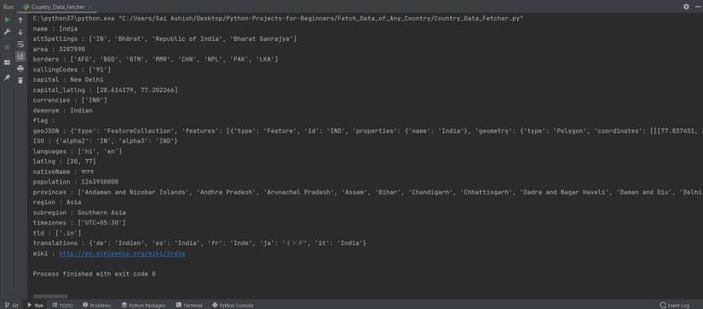
Task: Switch to the Run tool window tab at the bottom
Action: [36, 306]
